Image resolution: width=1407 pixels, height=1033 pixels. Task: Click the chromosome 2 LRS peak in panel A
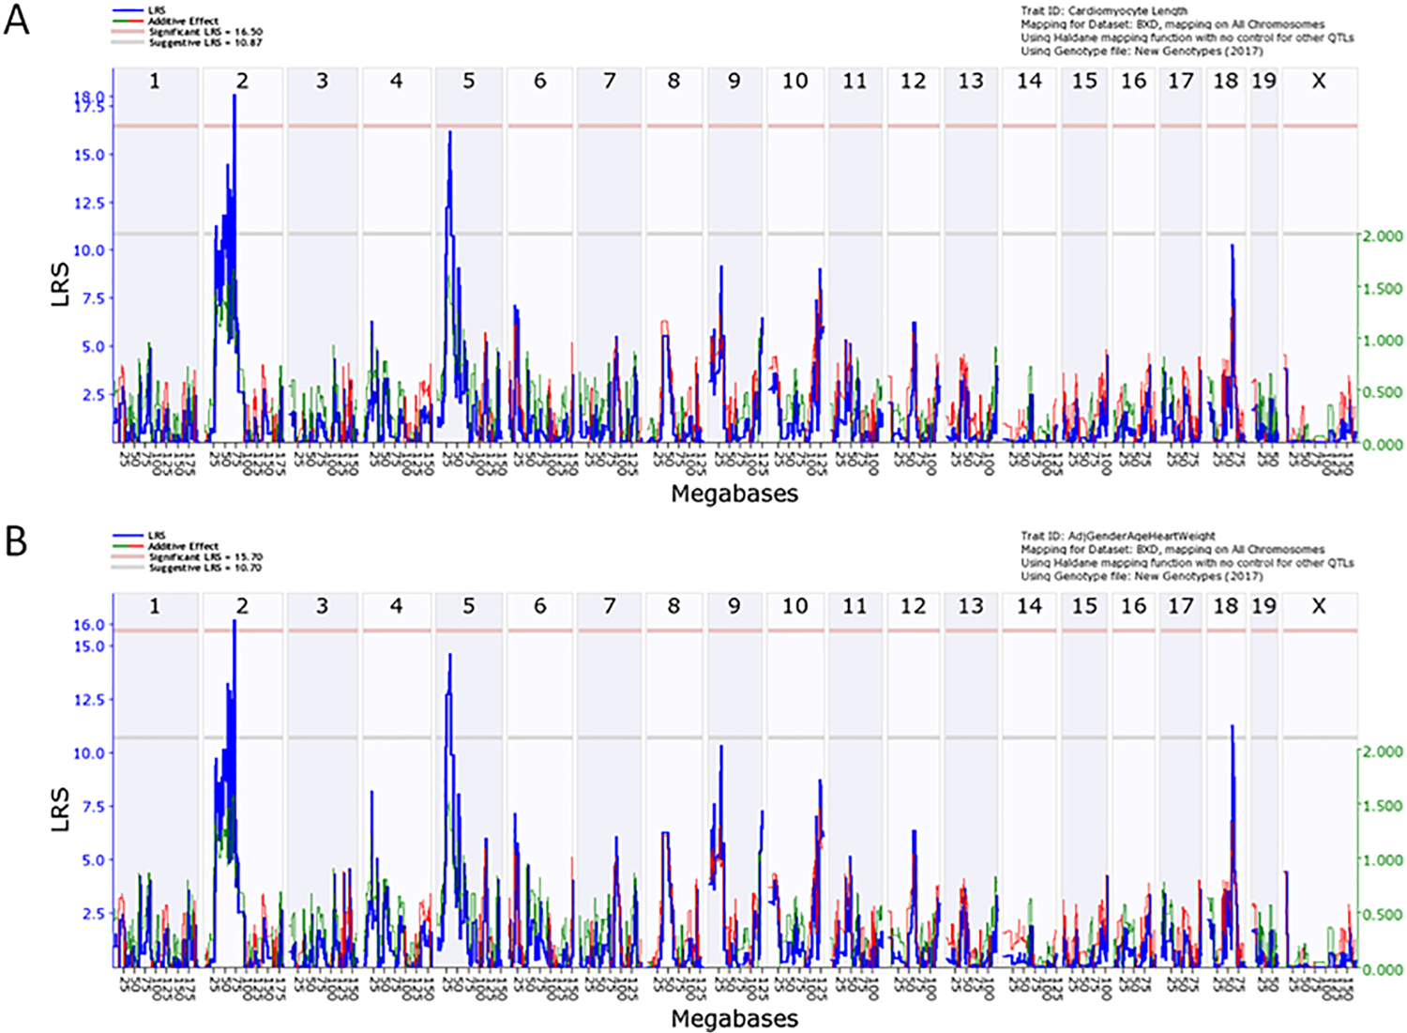(x=234, y=97)
